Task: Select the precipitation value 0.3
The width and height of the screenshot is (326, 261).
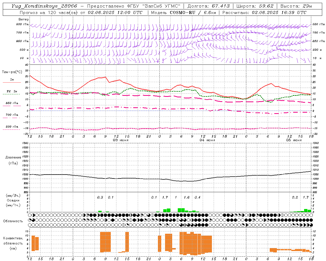Action: point(100,197)
